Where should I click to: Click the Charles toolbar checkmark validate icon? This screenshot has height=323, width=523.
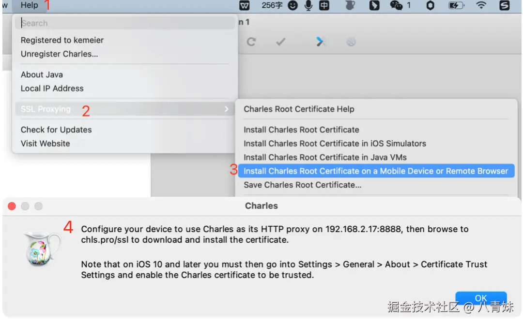[280, 42]
